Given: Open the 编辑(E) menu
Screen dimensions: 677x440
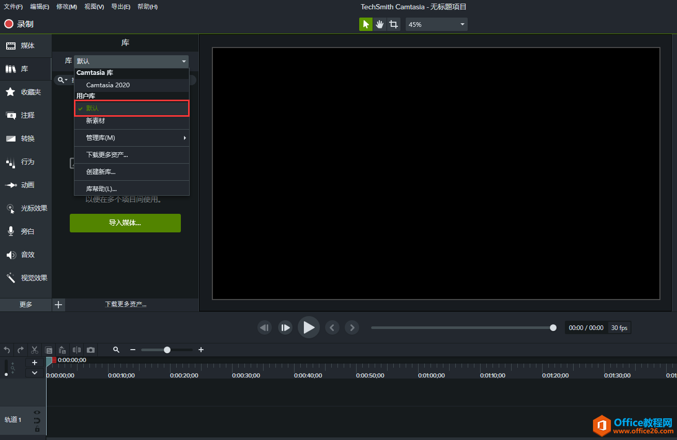Looking at the screenshot, I should (40, 7).
